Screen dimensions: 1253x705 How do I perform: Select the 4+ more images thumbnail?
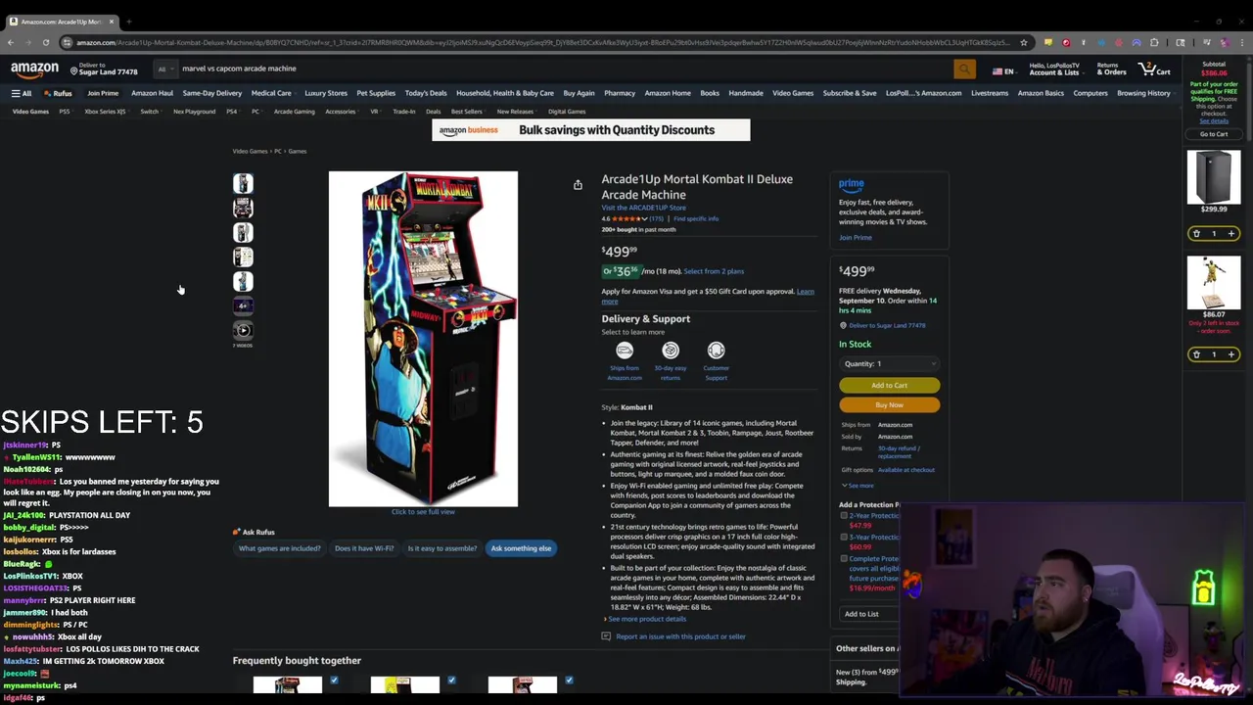(243, 305)
